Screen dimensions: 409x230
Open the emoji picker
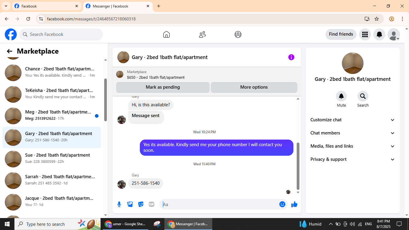(282, 204)
